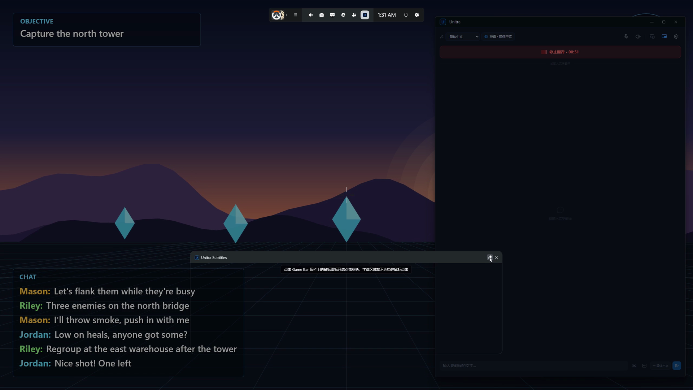This screenshot has width=693, height=390.
Task: Open the Game Bar performance monitor widget
Action: pyautogui.click(x=332, y=15)
